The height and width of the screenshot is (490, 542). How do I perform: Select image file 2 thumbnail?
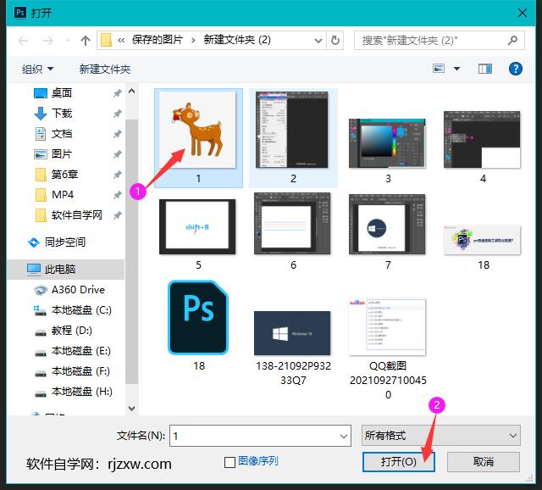pyautogui.click(x=293, y=137)
